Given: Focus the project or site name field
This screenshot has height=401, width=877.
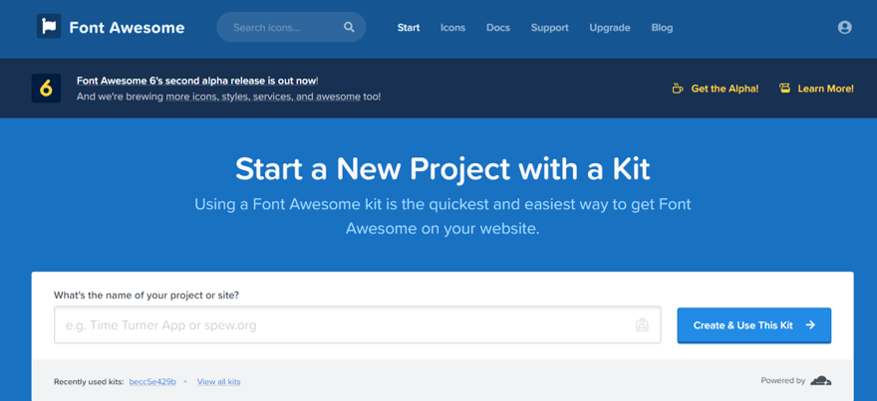Looking at the screenshot, I should (x=358, y=325).
